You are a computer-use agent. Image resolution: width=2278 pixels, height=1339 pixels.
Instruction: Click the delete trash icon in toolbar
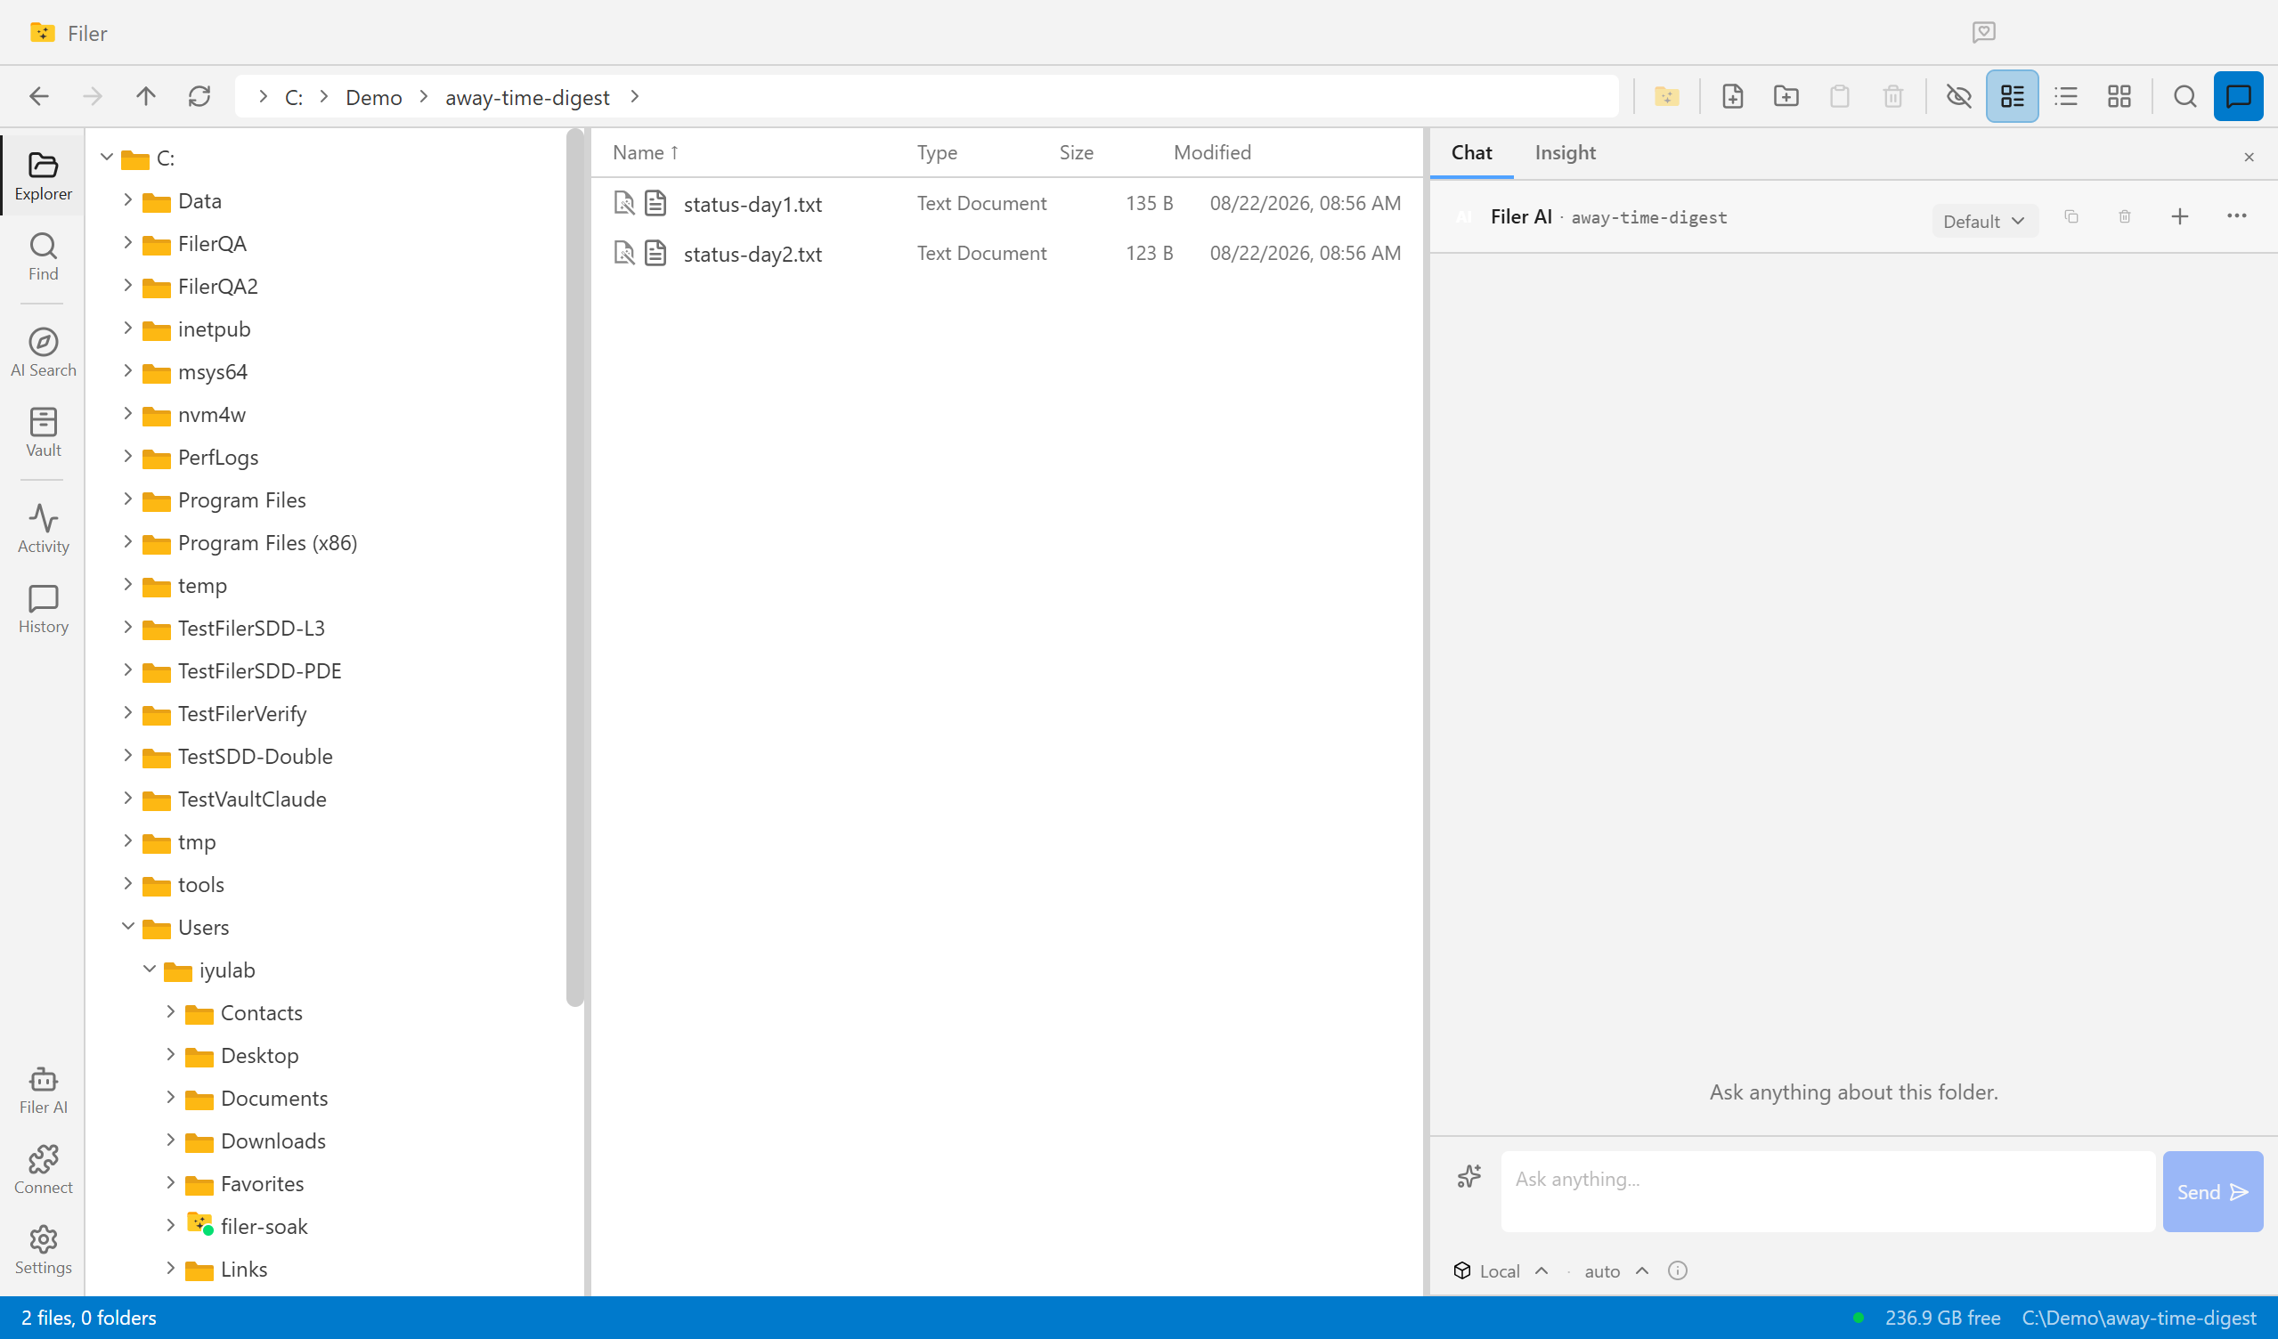1893,97
